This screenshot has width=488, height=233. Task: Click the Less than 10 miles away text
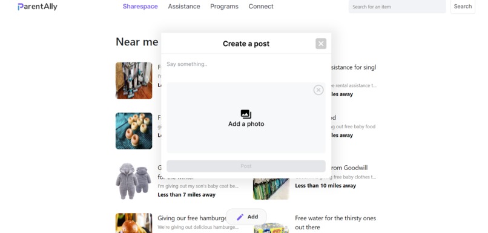pos(325,186)
